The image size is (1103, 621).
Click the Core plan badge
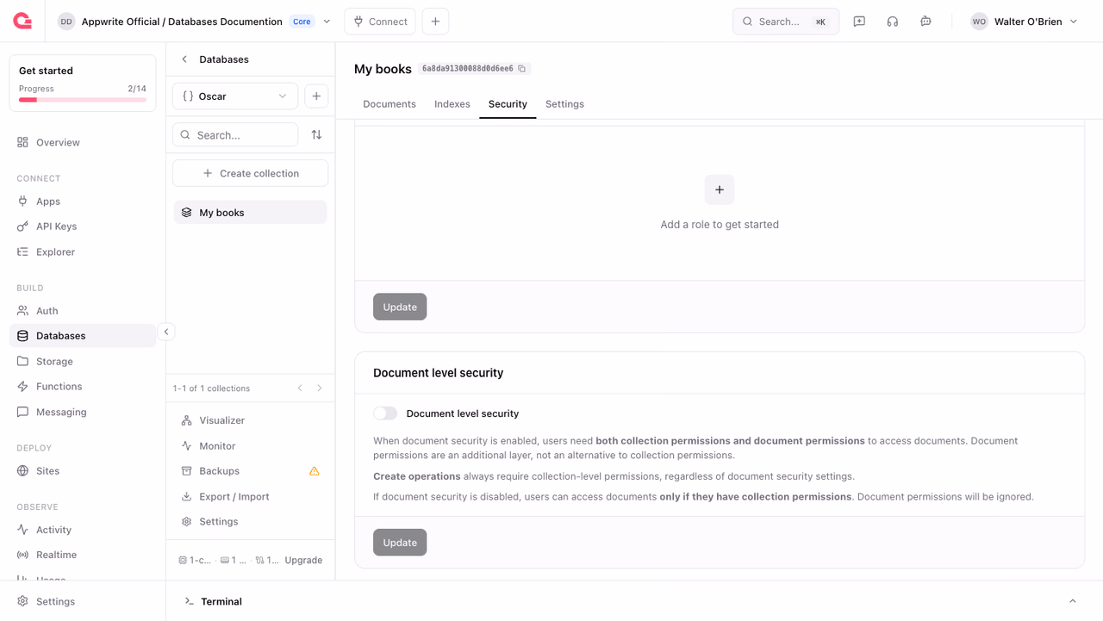302,22
